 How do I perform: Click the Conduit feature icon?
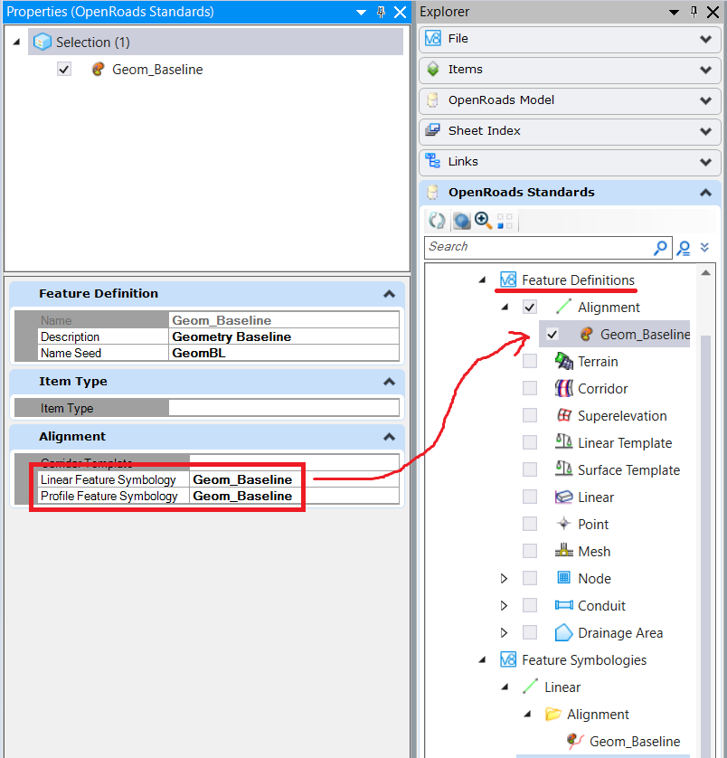click(563, 605)
